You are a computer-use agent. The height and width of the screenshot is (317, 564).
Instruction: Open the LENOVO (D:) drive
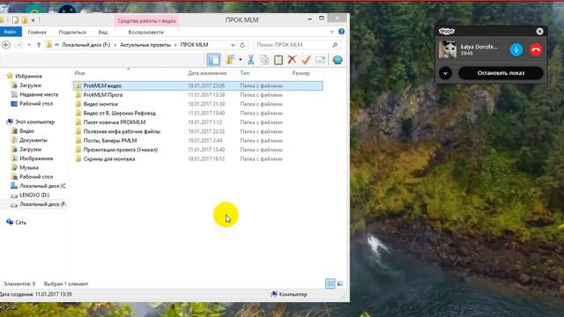click(x=34, y=195)
